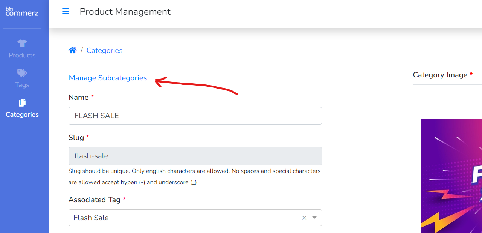The image size is (482, 233).
Task: Click the t-shirt Products icon
Action: point(22,44)
